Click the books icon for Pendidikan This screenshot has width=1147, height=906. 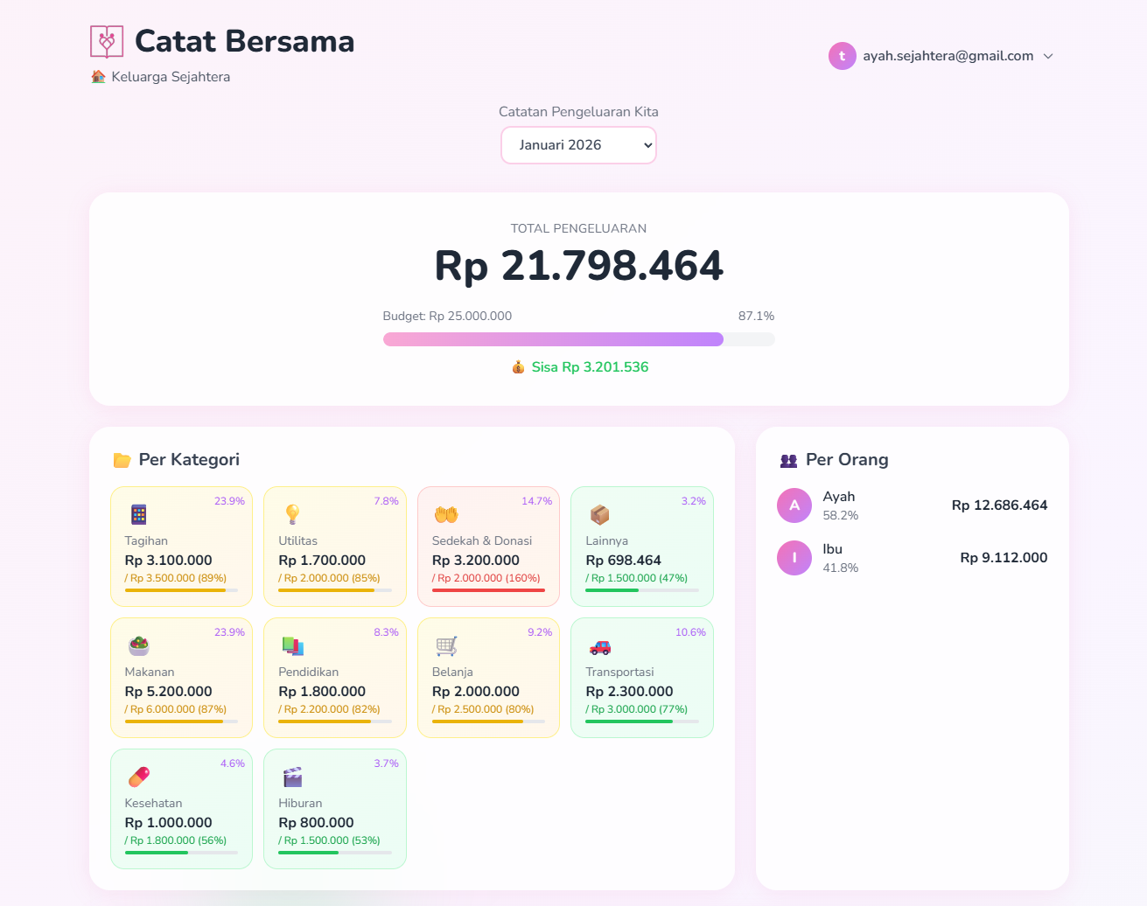coord(291,645)
